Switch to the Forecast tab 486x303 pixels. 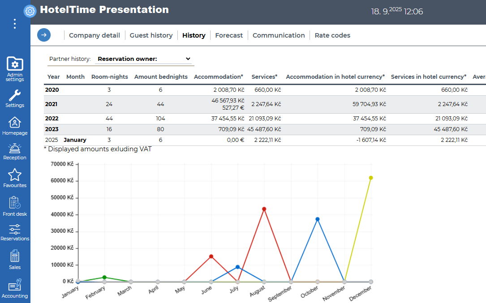pos(229,35)
